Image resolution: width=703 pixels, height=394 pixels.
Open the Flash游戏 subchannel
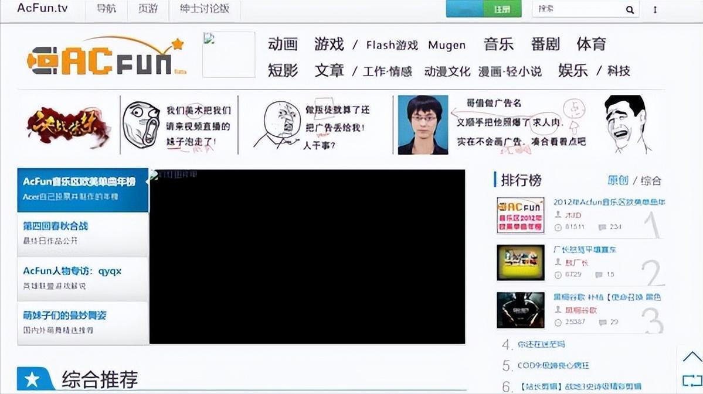[392, 45]
